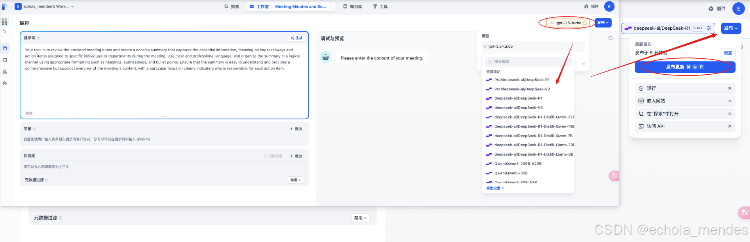Image resolution: width=750 pixels, height=242 pixels.
Task: Open the API access terminal sidebar icon
Action: (5, 60)
